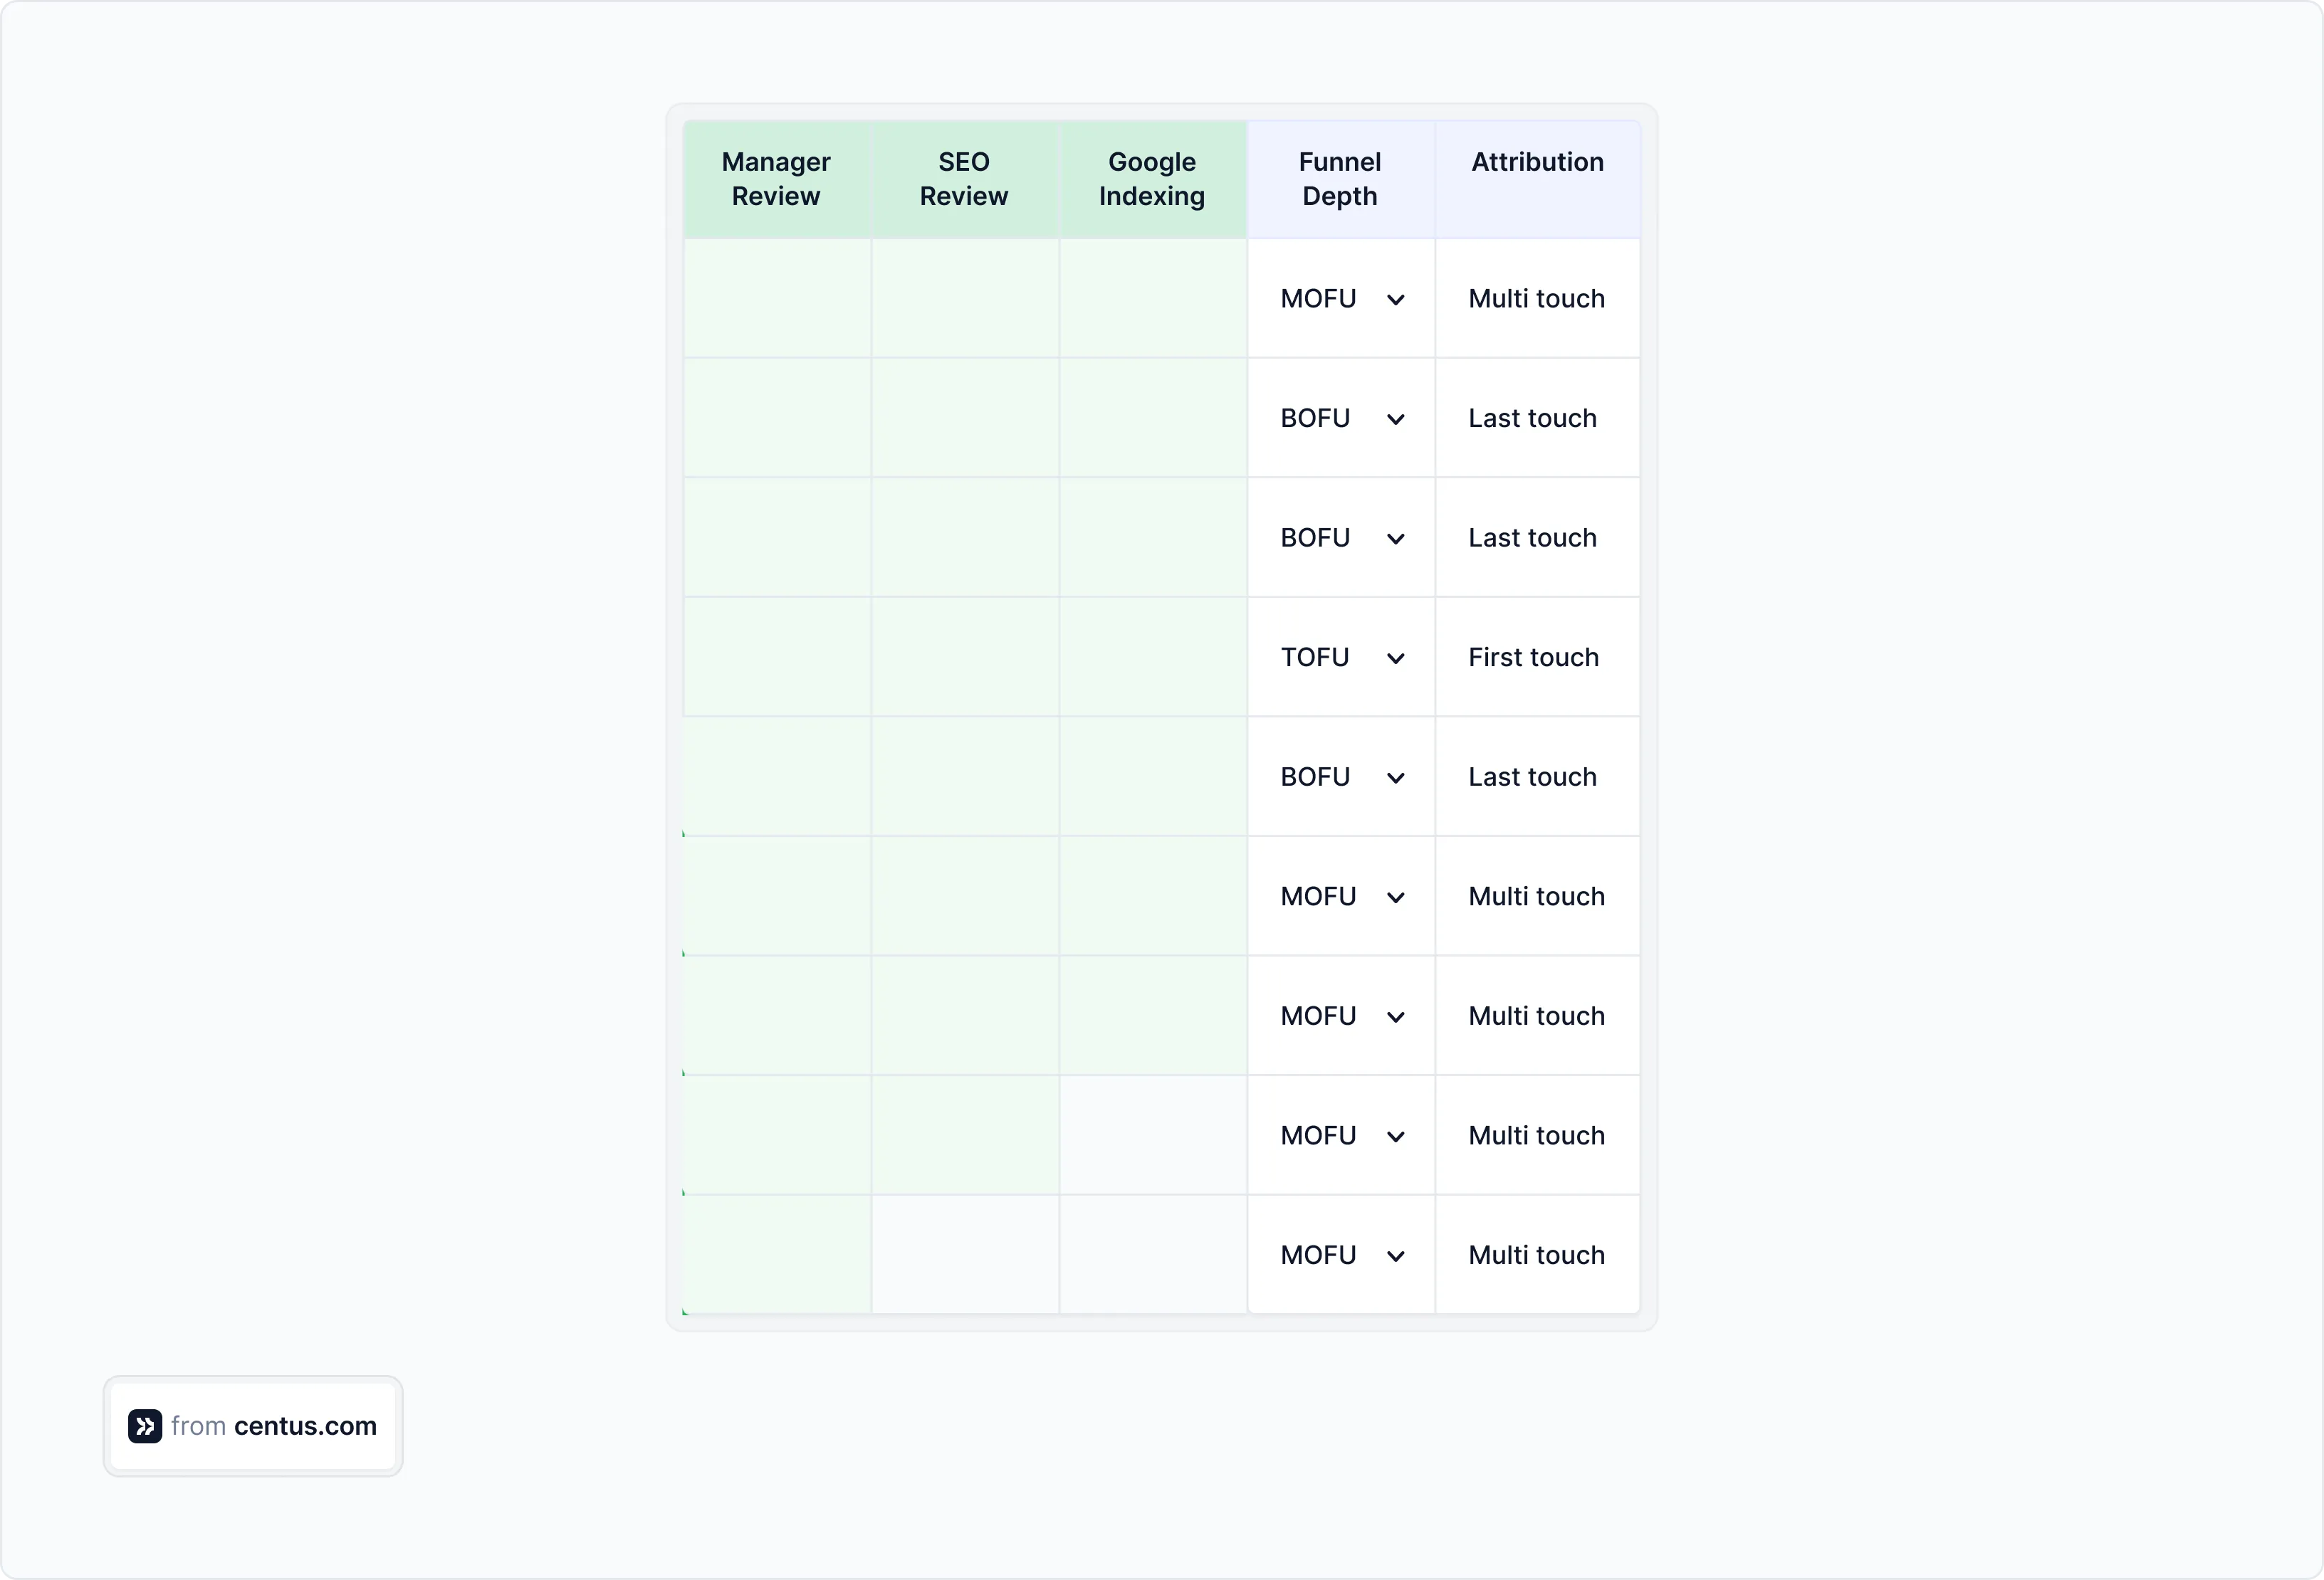Click Google Indexing cell in the TOFU row
The width and height of the screenshot is (2324, 1580).
(x=1153, y=658)
